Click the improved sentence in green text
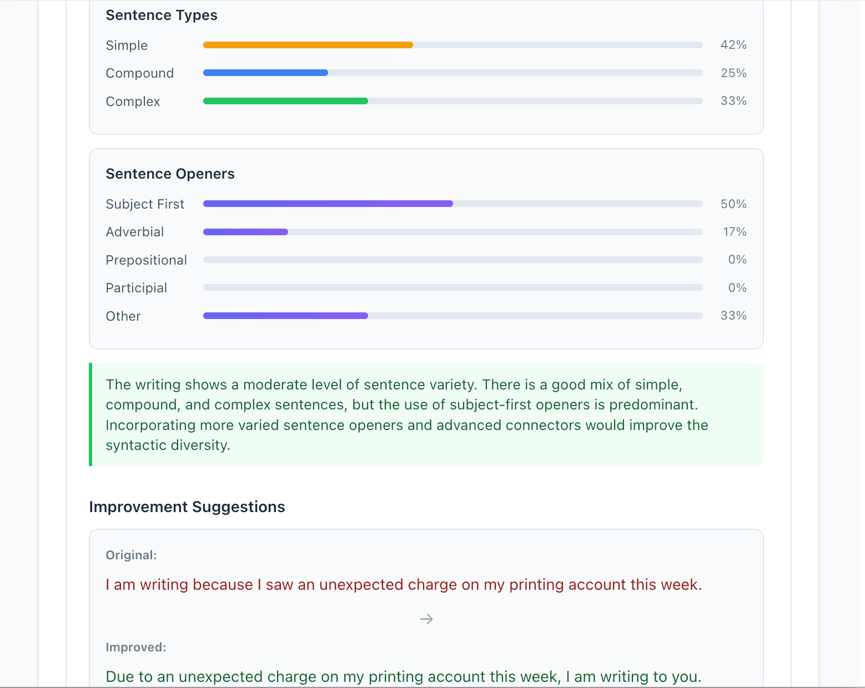 point(404,676)
